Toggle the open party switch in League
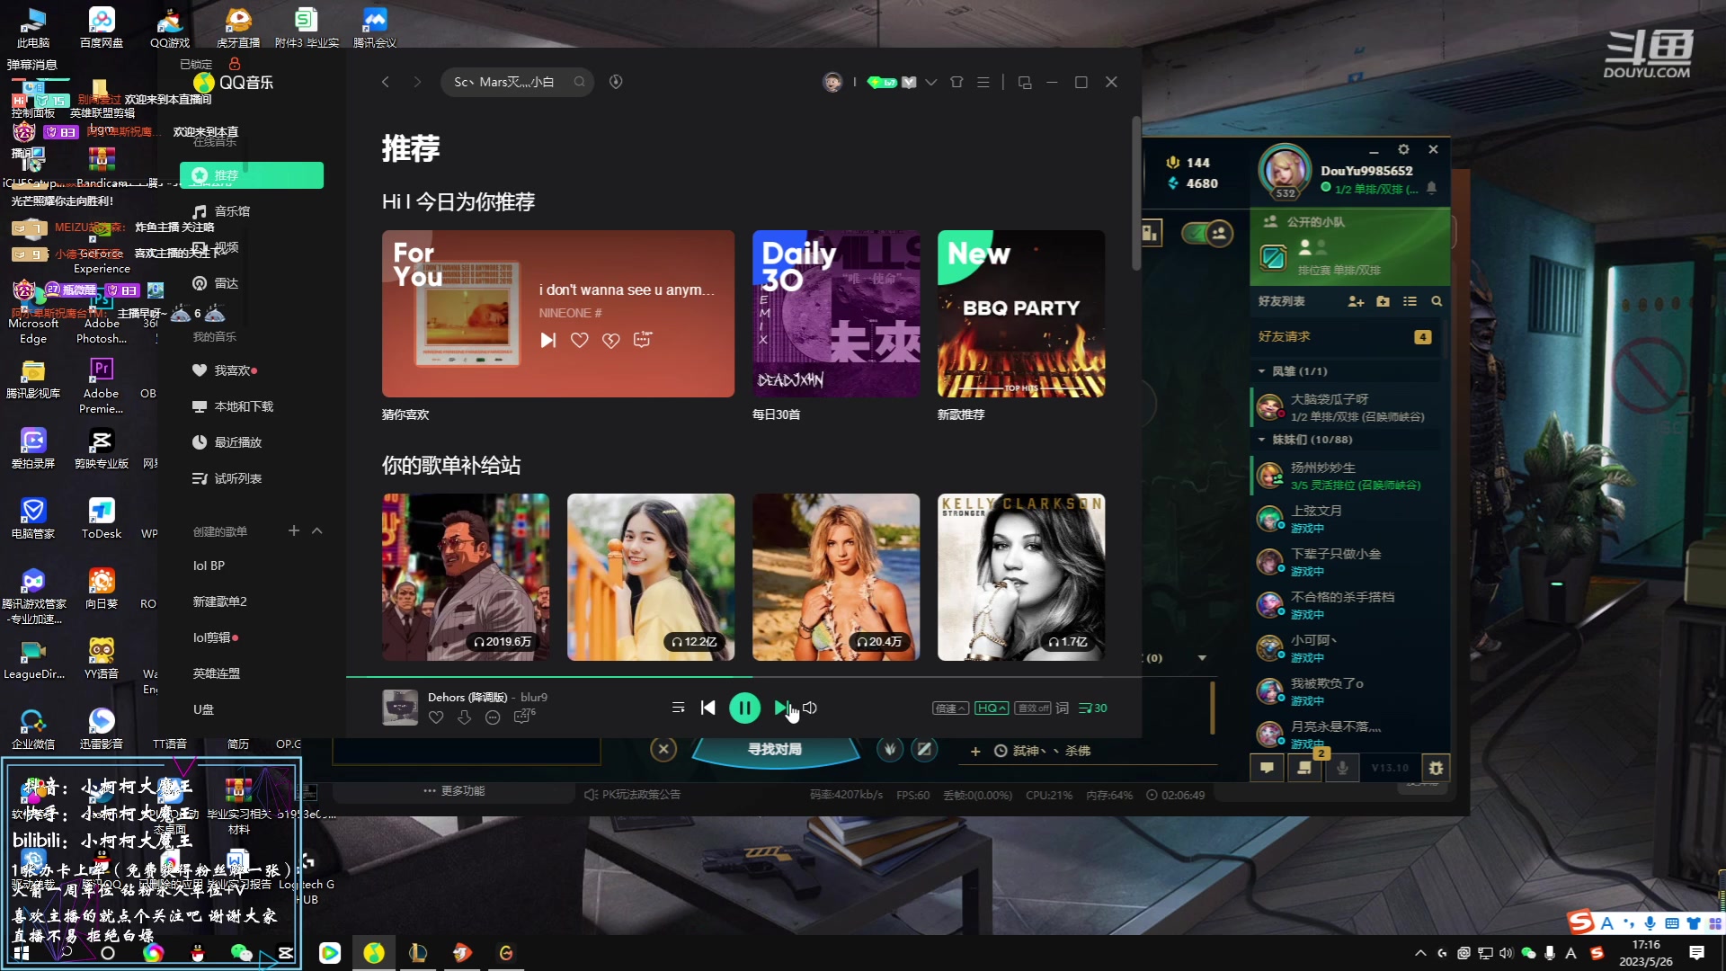Image resolution: width=1726 pixels, height=971 pixels. pyautogui.click(x=1207, y=234)
